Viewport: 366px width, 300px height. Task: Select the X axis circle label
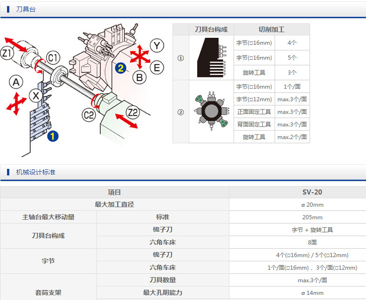click(35, 96)
